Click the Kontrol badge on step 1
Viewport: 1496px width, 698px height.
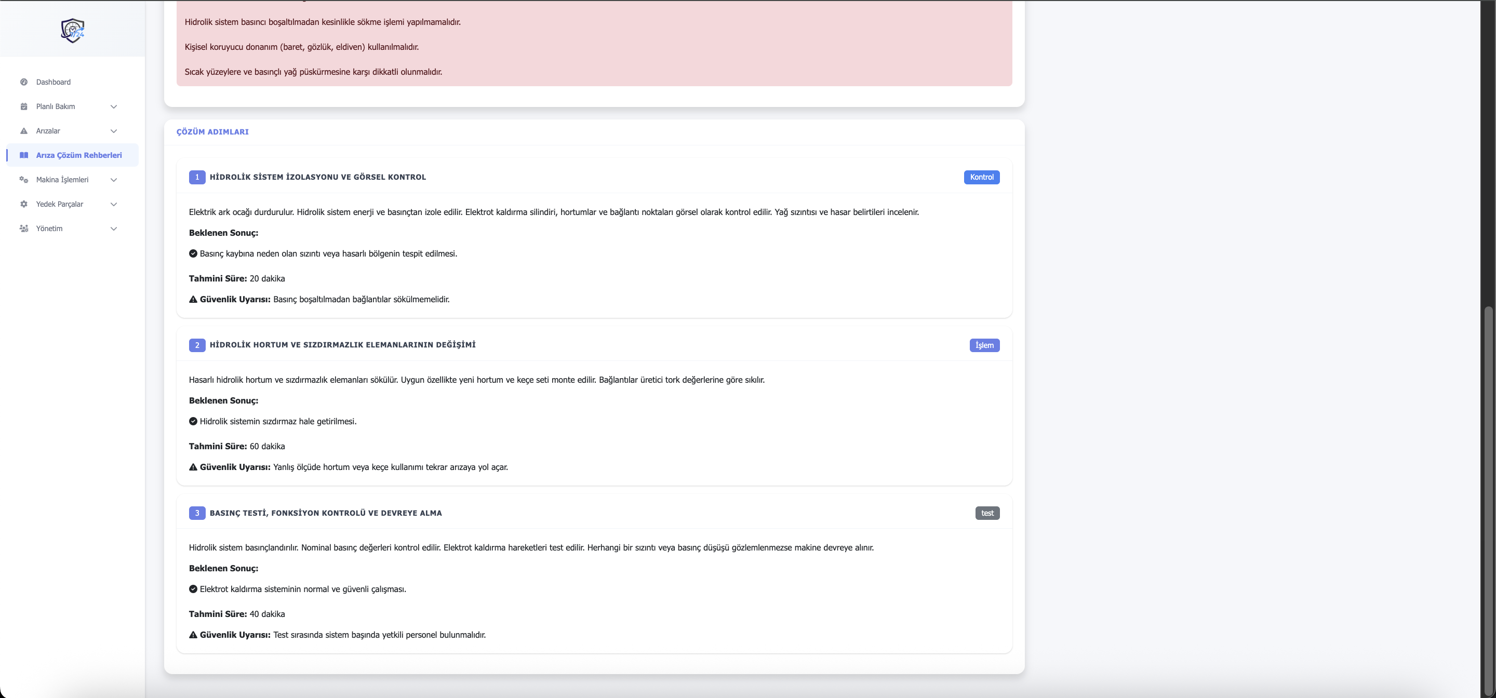[981, 177]
